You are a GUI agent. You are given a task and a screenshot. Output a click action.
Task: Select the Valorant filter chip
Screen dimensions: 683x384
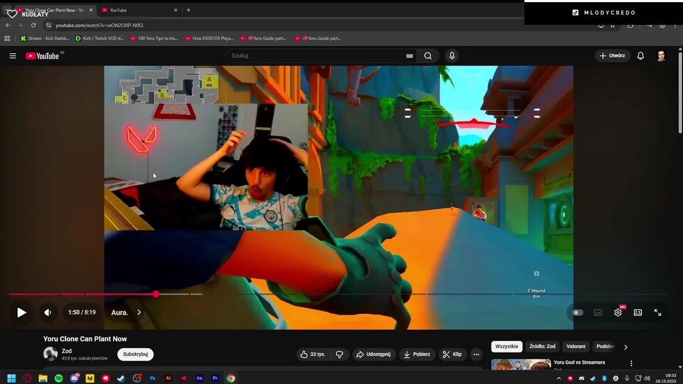coord(576,347)
